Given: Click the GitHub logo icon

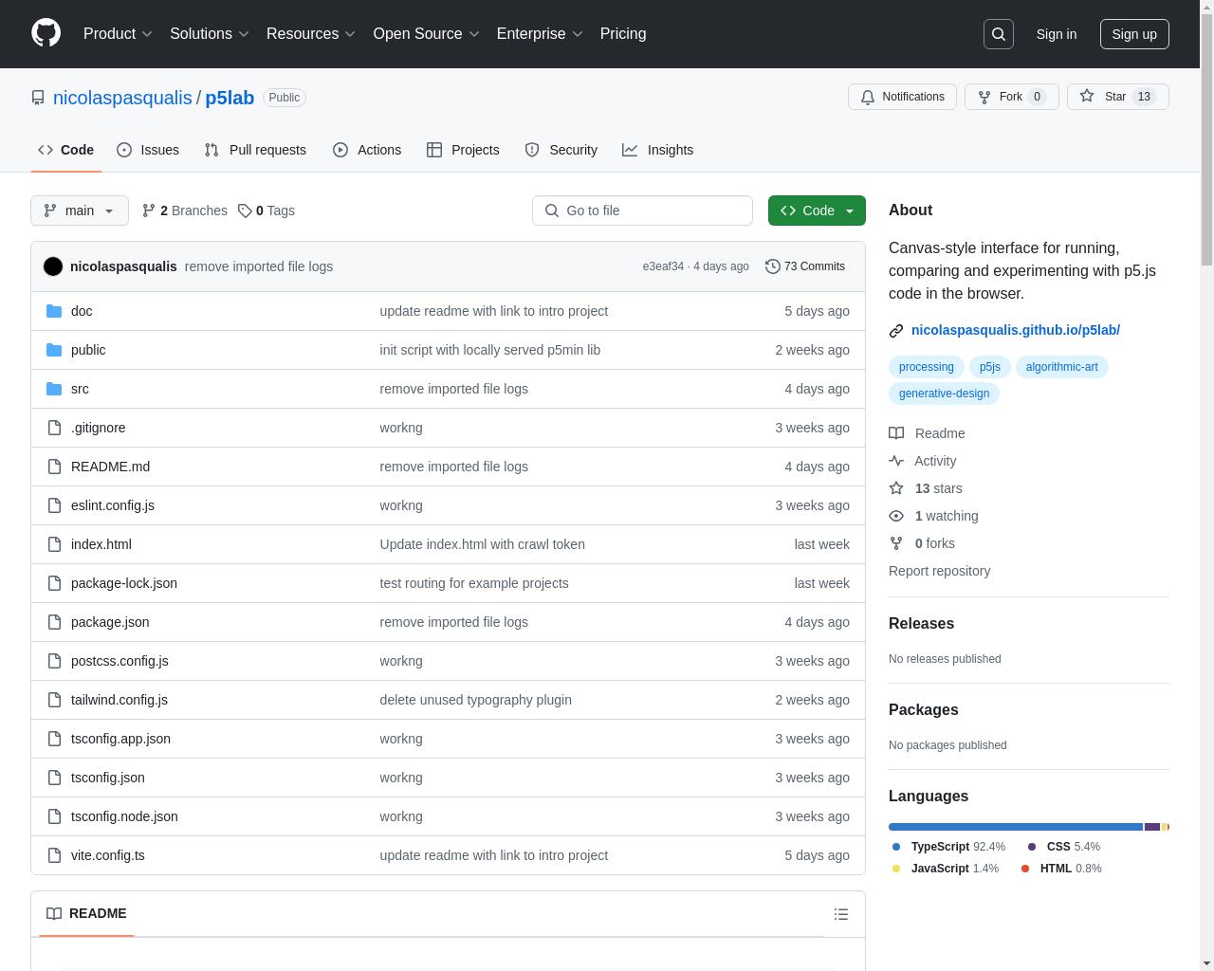Looking at the screenshot, I should pyautogui.click(x=46, y=33).
